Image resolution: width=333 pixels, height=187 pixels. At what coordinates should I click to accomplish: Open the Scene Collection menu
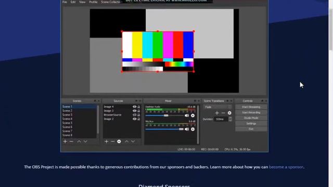coord(111,2)
